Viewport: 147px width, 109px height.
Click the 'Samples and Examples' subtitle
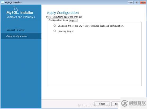(21, 17)
